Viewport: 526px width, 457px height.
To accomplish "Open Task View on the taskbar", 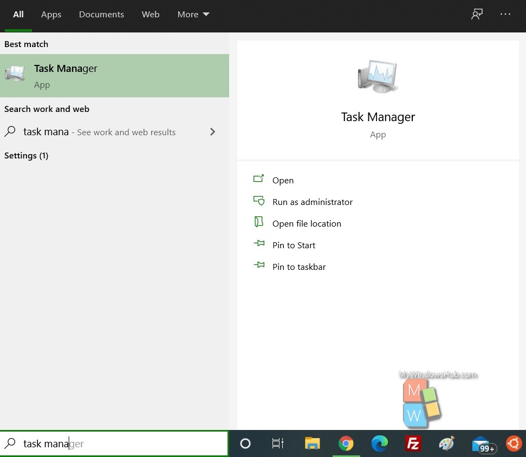I will pyautogui.click(x=278, y=443).
